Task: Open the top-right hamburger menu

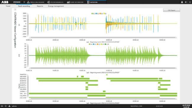Action: 190,2
